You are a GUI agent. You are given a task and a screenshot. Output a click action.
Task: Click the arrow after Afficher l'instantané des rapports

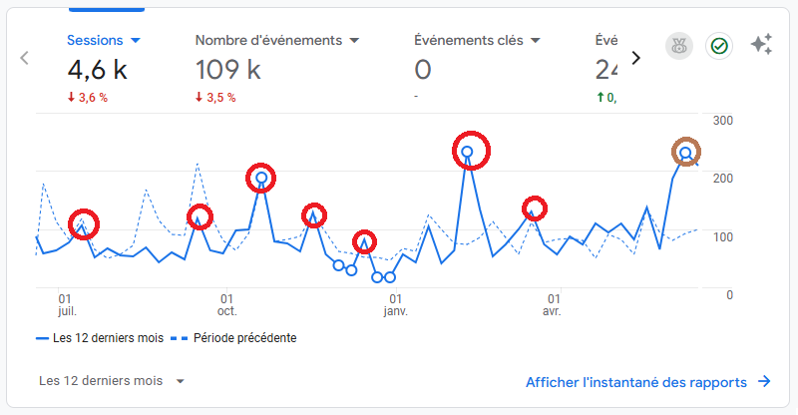tap(764, 381)
